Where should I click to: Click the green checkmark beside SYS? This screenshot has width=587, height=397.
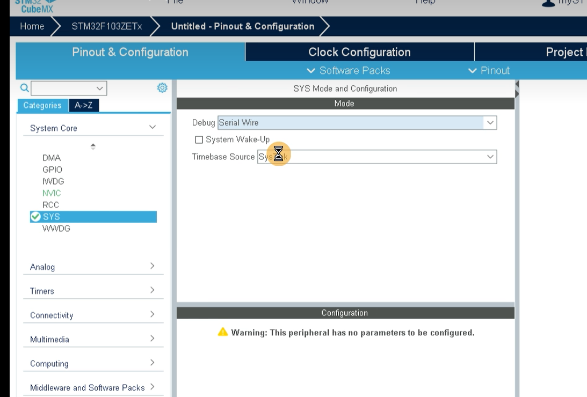point(35,217)
